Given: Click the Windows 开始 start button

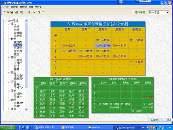Looking at the screenshot, I should tap(8, 127).
